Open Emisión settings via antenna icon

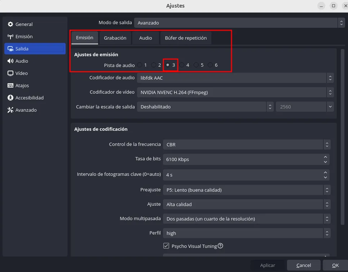[x=10, y=36]
